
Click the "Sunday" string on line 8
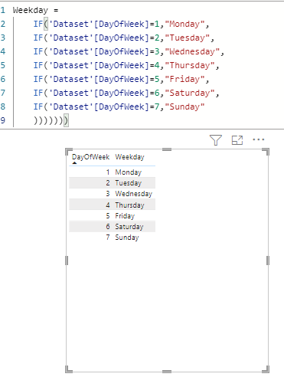[x=184, y=107]
